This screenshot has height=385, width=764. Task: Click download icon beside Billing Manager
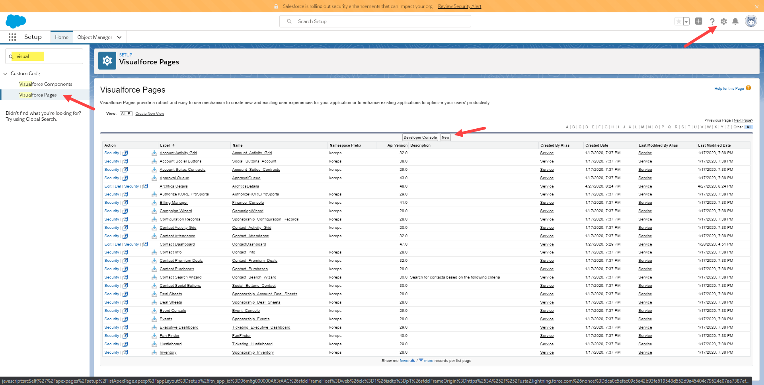pos(154,203)
